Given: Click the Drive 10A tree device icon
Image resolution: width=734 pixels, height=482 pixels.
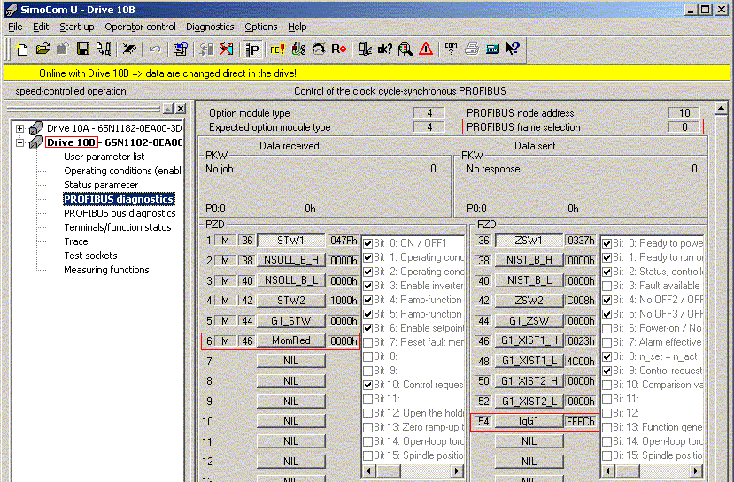Looking at the screenshot, I should click(x=36, y=127).
